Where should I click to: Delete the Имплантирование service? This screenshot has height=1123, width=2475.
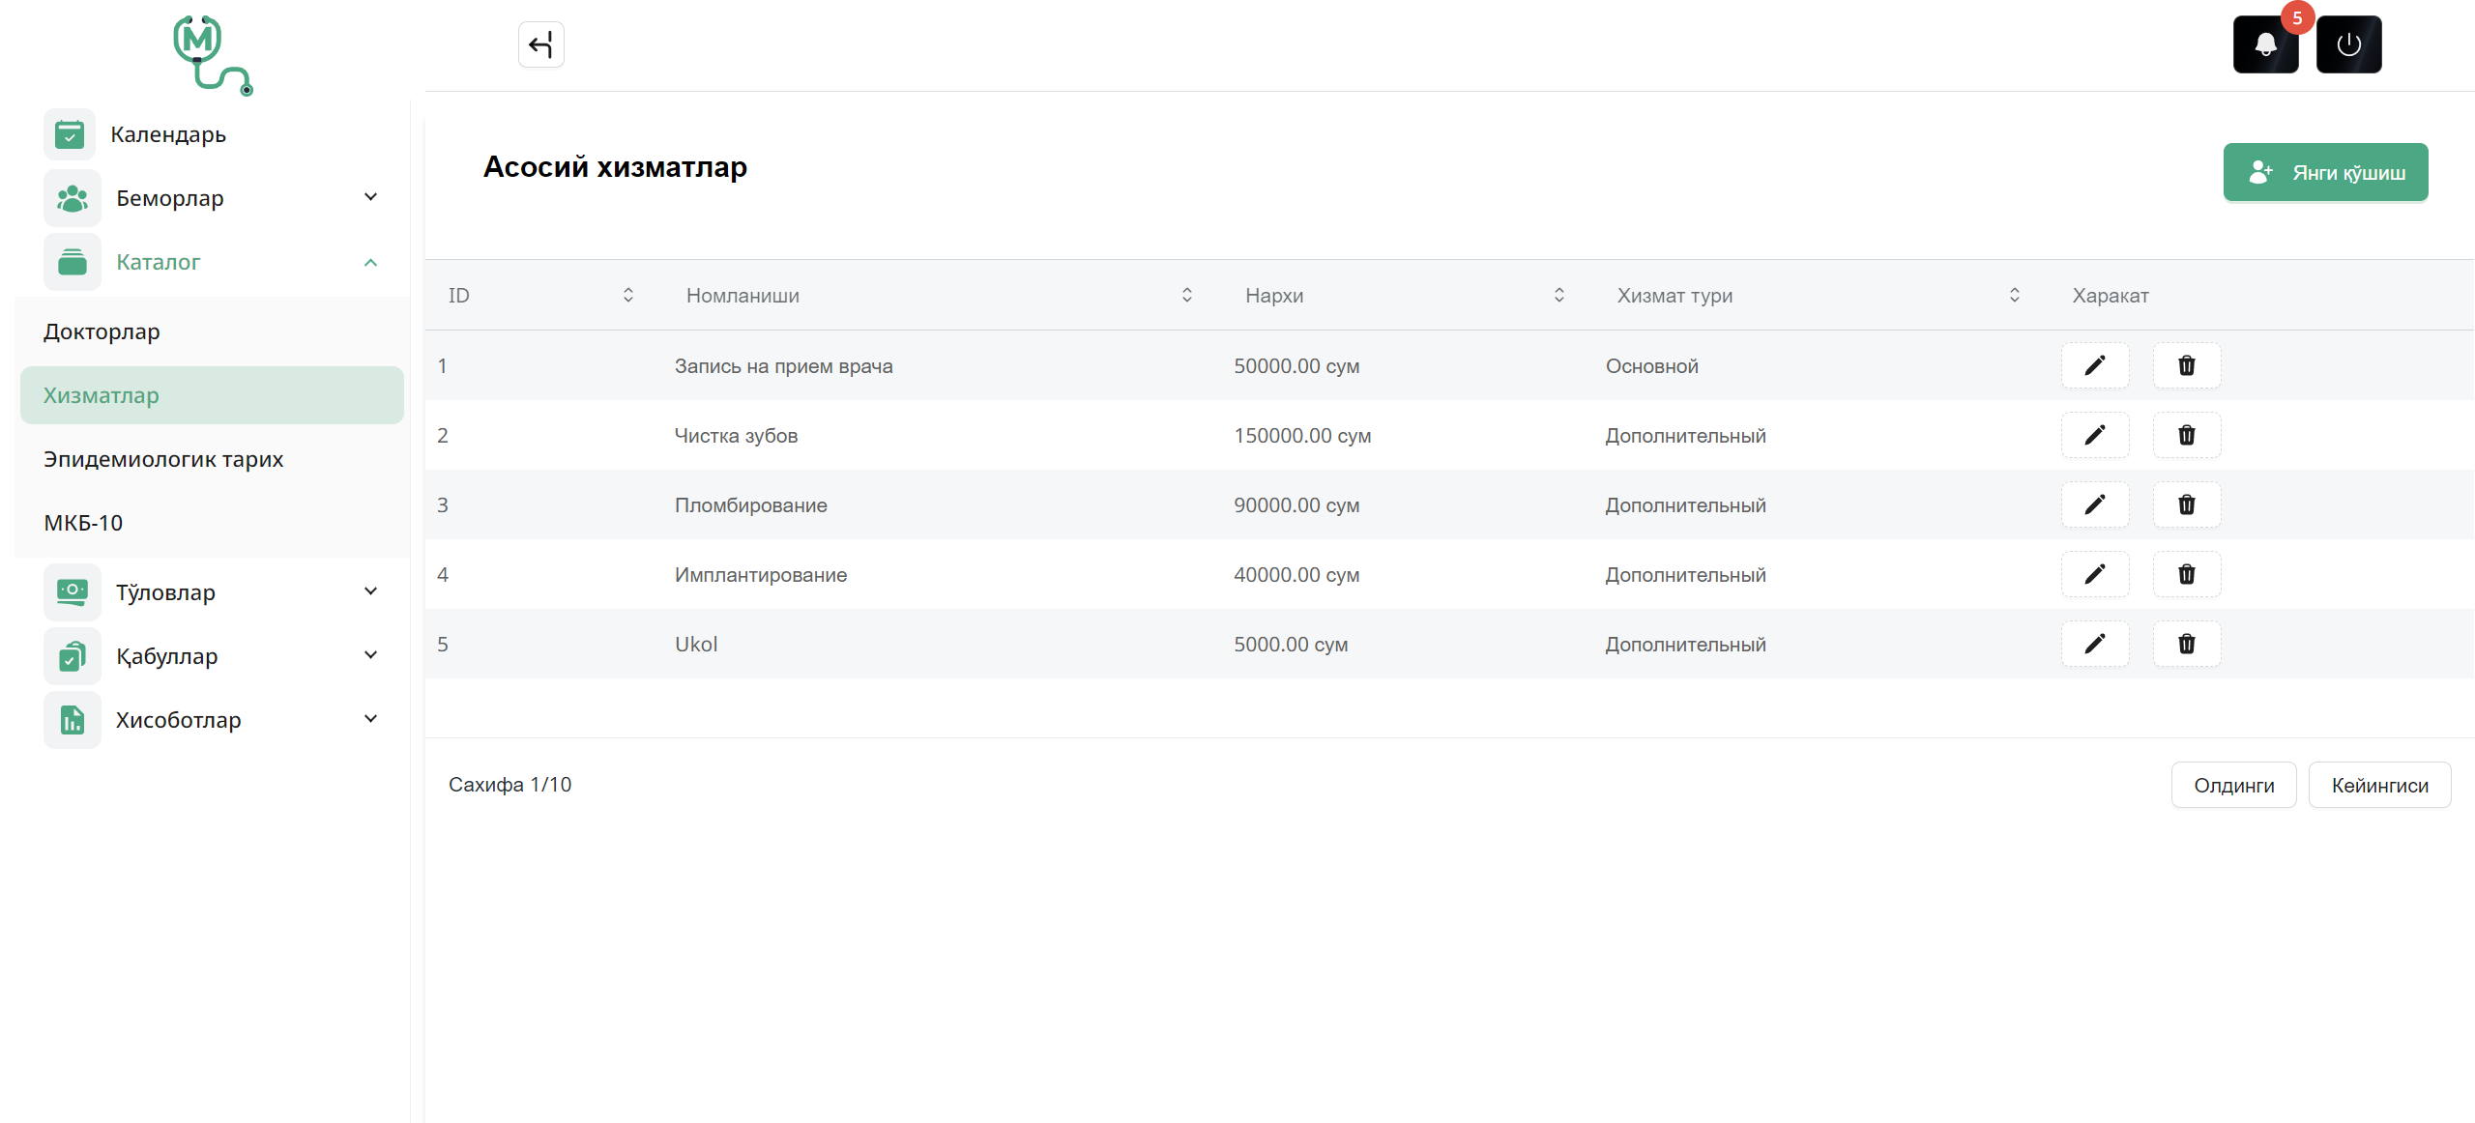click(x=2186, y=574)
